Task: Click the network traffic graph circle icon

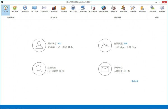Action: (x=105, y=45)
